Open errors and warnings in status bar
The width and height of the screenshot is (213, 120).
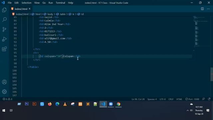7,99
